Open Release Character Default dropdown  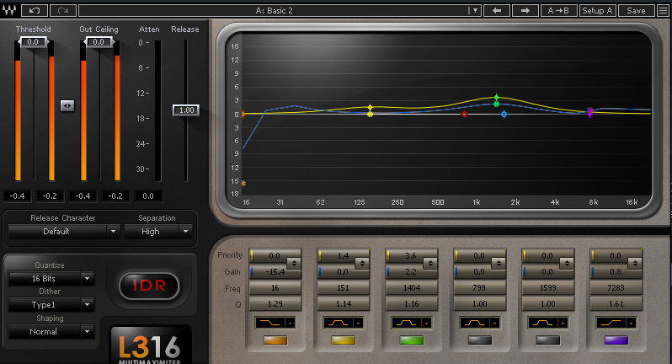coord(62,232)
